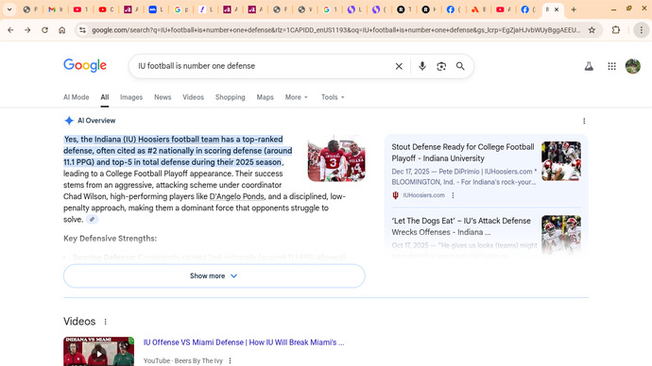Open AI Overview three-dot options
The width and height of the screenshot is (652, 366).
pos(584,121)
